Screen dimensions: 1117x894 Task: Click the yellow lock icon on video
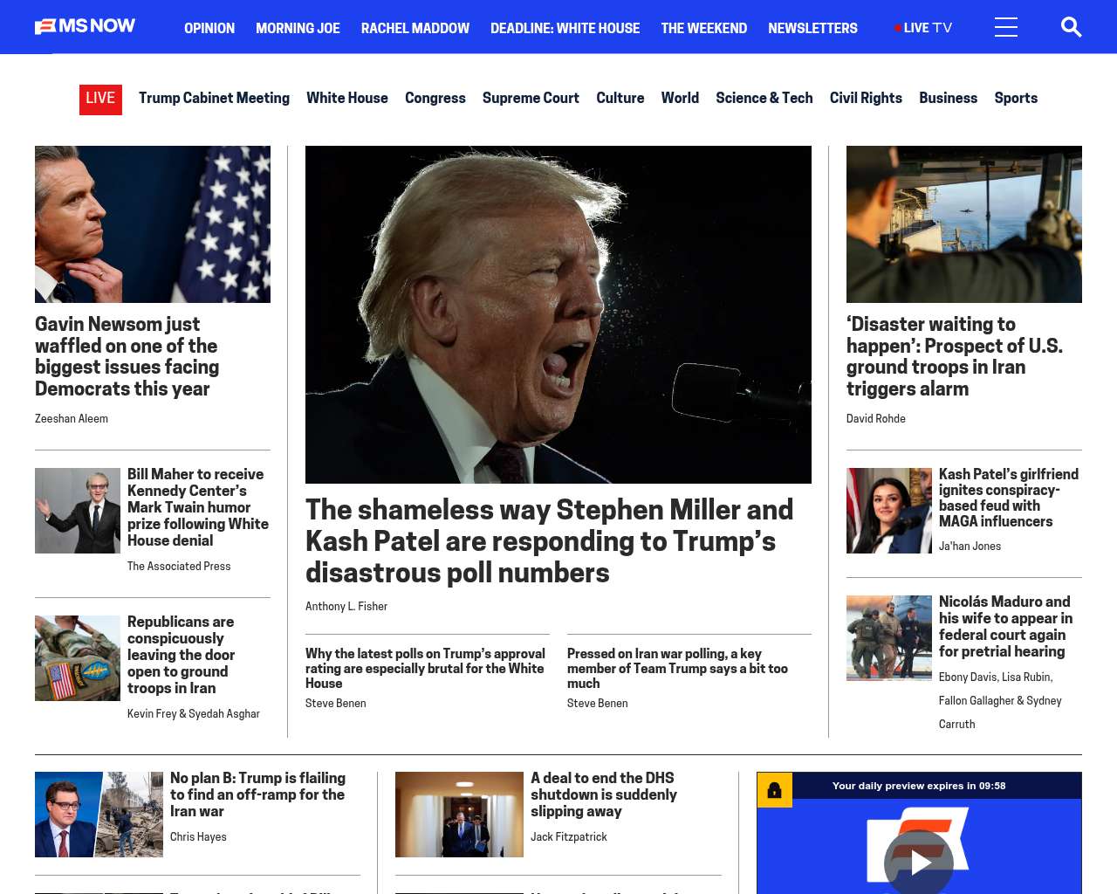tap(774, 790)
